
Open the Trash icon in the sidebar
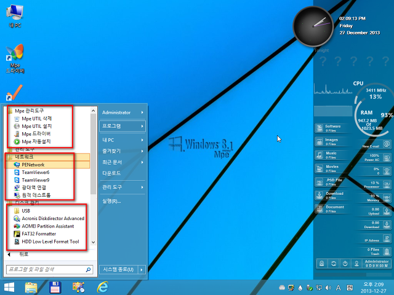point(387,251)
